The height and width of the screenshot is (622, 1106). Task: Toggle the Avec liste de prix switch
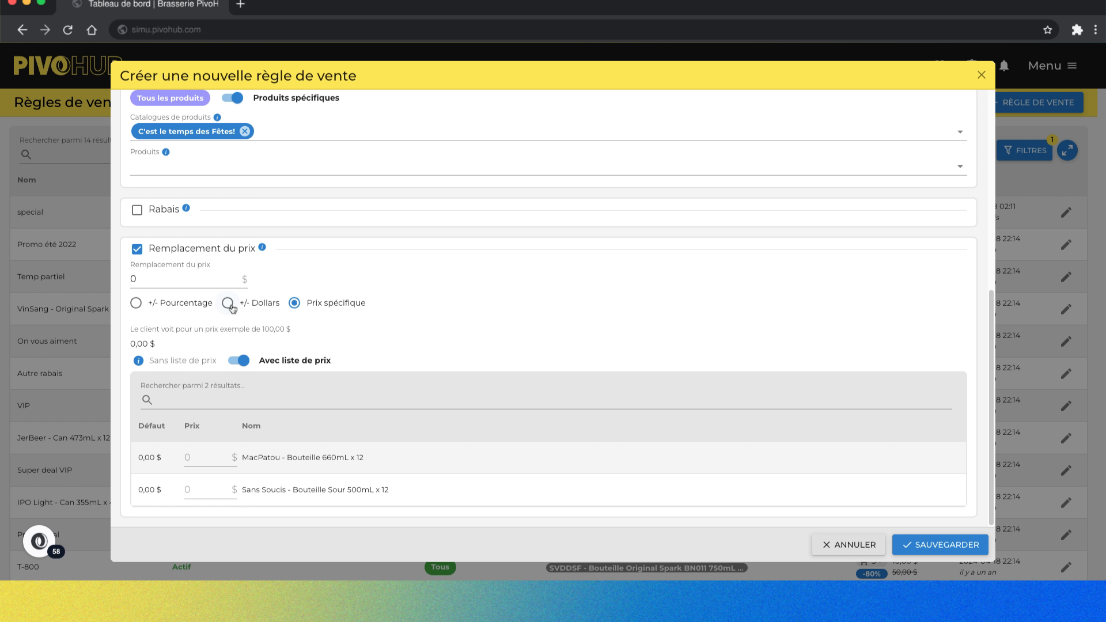[238, 361]
